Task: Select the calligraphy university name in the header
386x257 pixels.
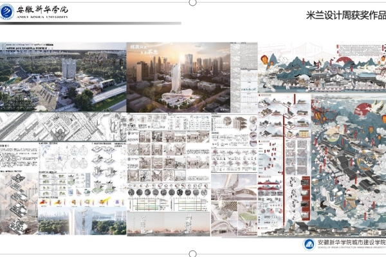Action: [x=44, y=9]
